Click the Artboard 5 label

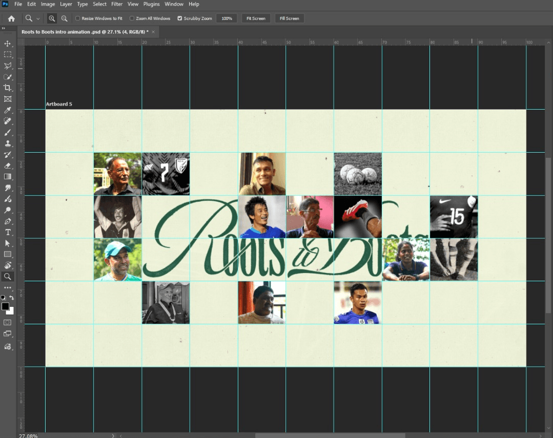click(x=59, y=104)
